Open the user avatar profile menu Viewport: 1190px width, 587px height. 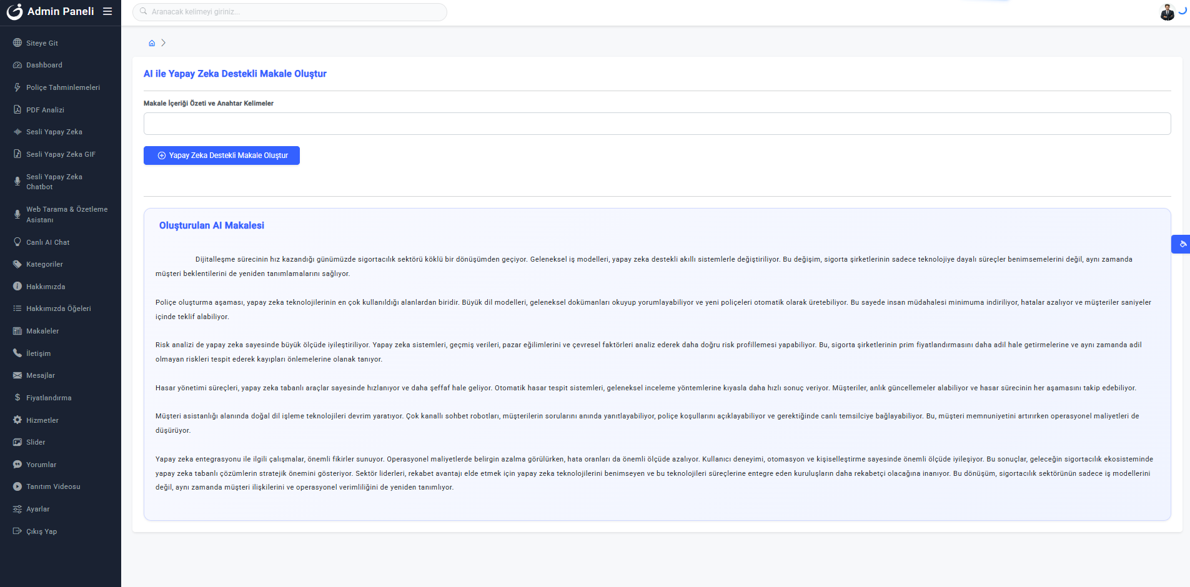(x=1167, y=12)
